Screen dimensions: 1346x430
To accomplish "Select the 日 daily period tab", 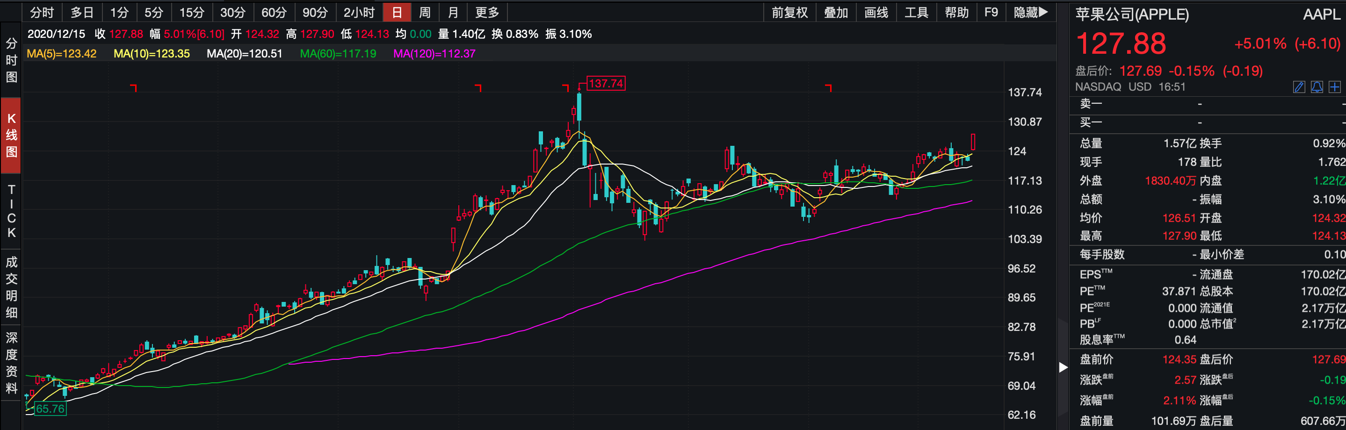I will click(397, 12).
